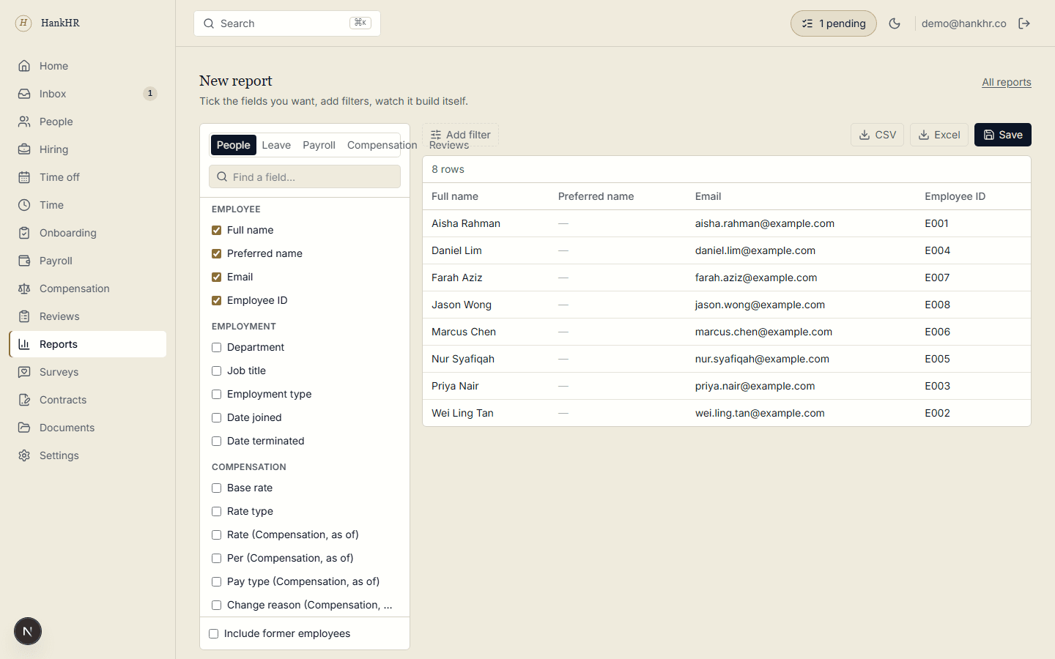Uncheck the Full name field
The width and height of the screenshot is (1055, 659).
point(216,230)
